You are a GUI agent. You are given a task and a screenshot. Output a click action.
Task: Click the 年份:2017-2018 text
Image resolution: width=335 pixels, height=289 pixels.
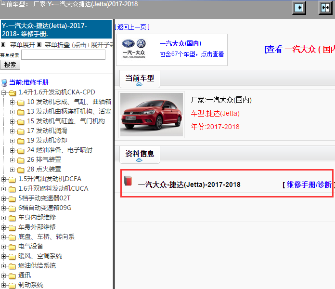click(x=215, y=127)
